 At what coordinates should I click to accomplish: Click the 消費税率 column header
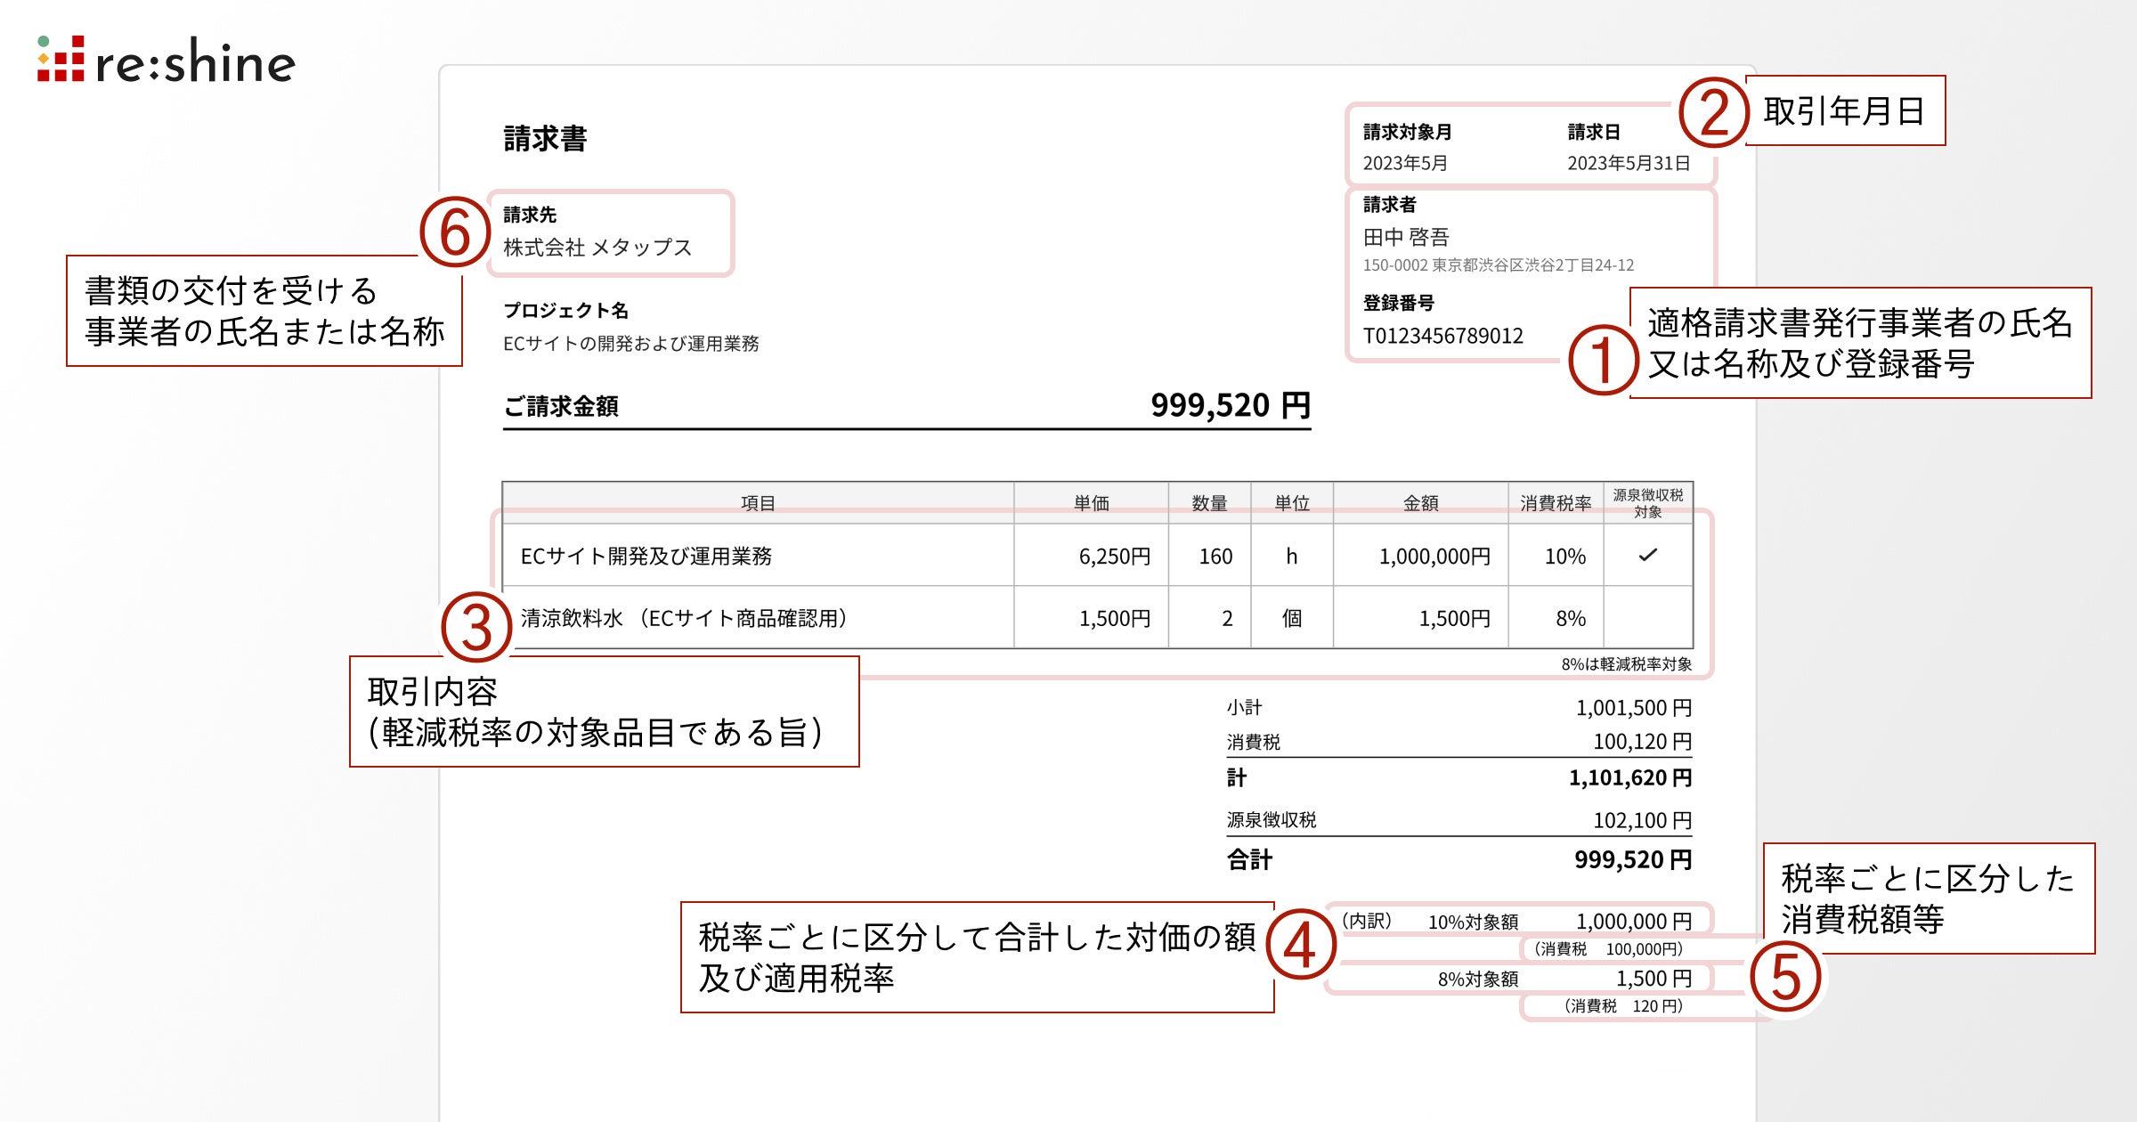1555,503
